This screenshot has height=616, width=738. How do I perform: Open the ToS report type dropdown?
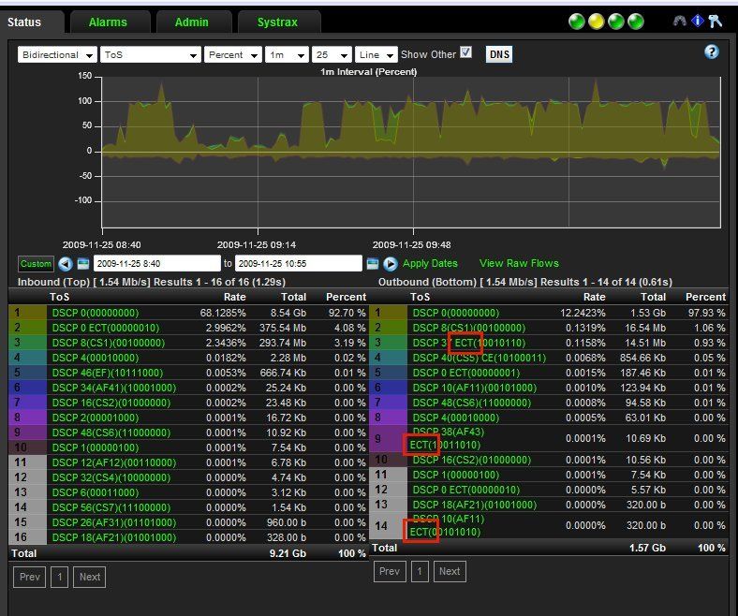[x=150, y=54]
